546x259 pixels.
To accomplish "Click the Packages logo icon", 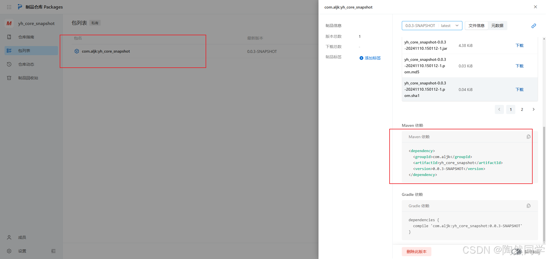I will [20, 7].
